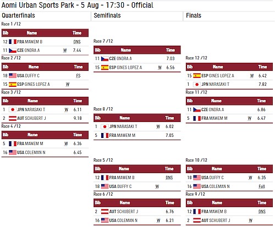The width and height of the screenshot is (275, 227).
Task: Open FRA MAWEM M in Race 11
Action: (215, 118)
